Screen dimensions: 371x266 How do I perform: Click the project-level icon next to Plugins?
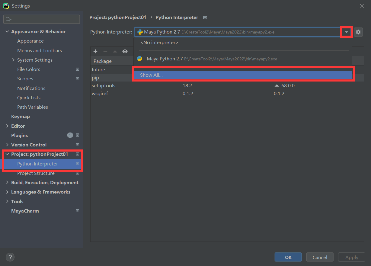[78, 135]
